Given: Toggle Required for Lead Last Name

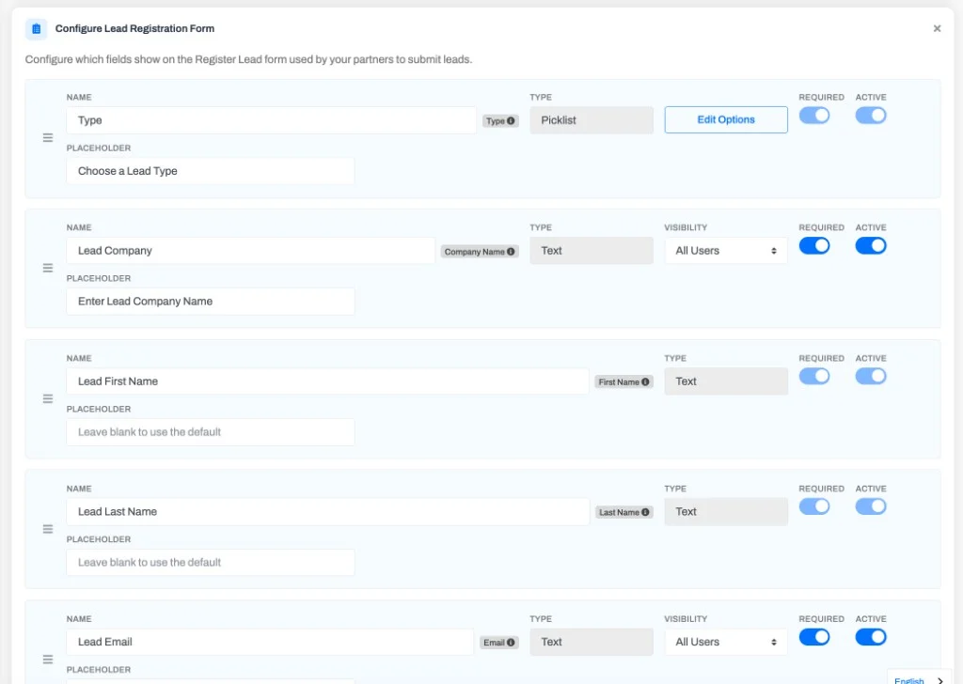Looking at the screenshot, I should pyautogui.click(x=814, y=506).
